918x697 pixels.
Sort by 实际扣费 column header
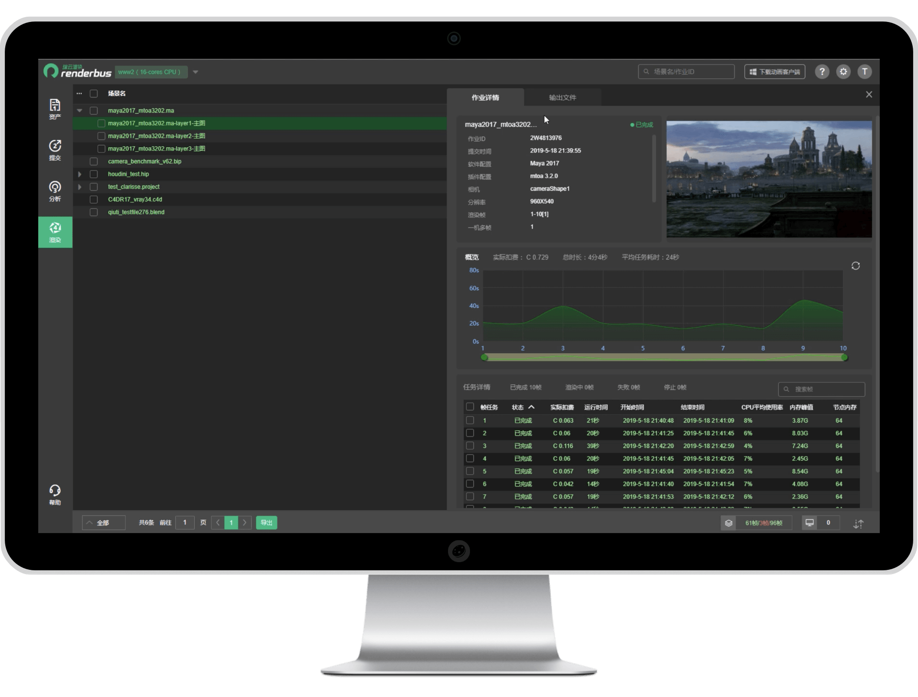coord(562,407)
